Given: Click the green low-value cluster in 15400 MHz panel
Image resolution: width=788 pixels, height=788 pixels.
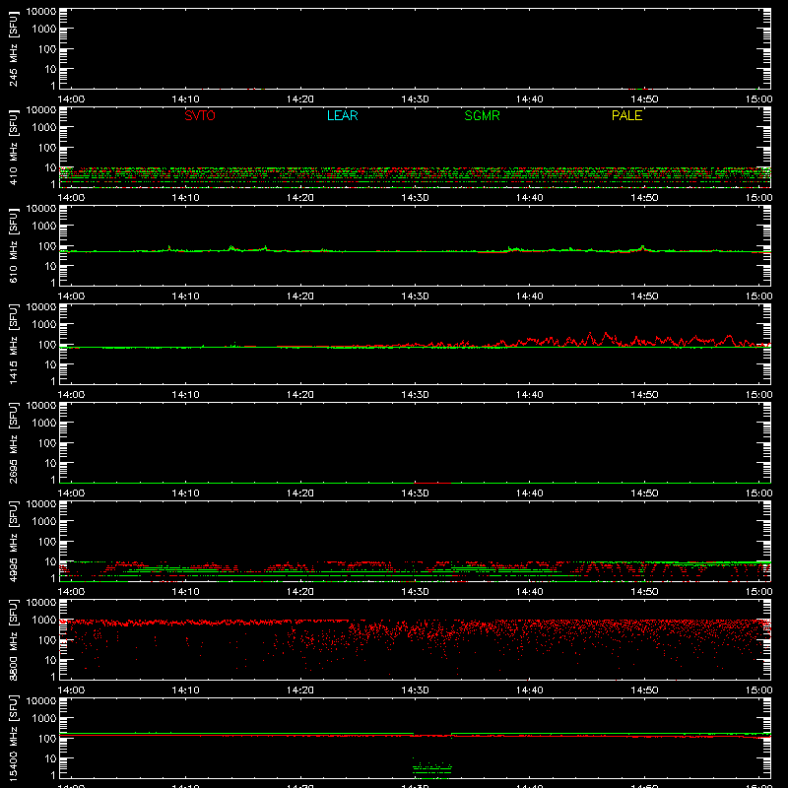Looking at the screenshot, I should tap(432, 769).
